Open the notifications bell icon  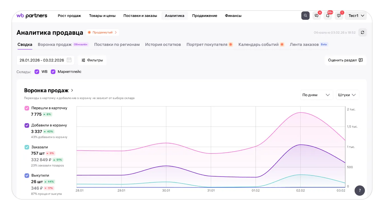[328, 16]
